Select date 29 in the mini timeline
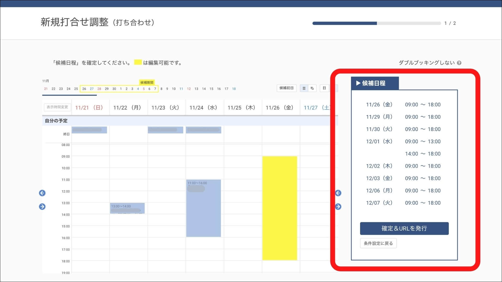Image resolution: width=502 pixels, height=282 pixels. click(x=107, y=89)
